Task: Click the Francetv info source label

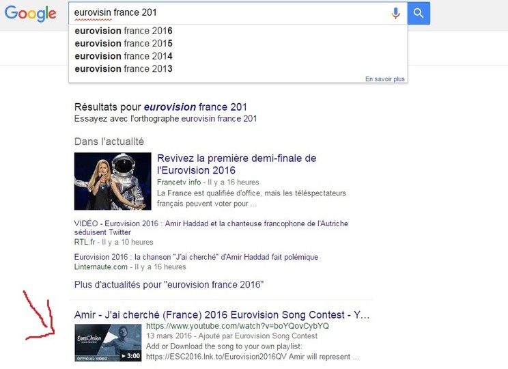Action: pyautogui.click(x=179, y=182)
